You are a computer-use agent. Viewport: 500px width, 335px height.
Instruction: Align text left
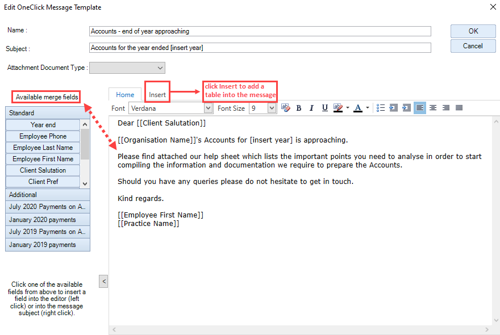point(420,108)
